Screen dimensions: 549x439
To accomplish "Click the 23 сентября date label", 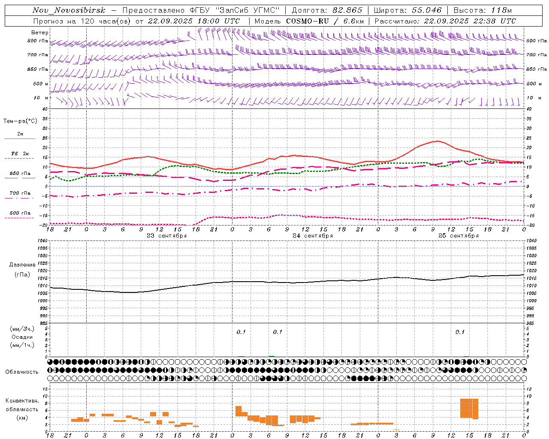I will tap(166, 236).
